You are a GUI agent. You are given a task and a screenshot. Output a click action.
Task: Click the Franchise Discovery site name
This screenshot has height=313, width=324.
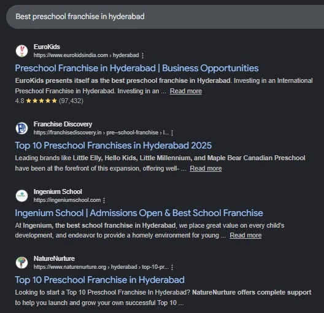(x=63, y=124)
